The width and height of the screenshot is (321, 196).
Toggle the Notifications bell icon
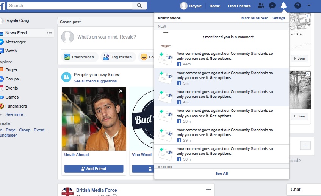[x=283, y=6]
